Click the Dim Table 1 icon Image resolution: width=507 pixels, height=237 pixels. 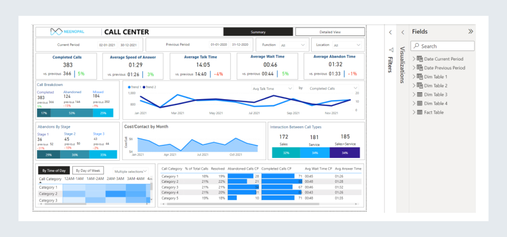point(420,77)
